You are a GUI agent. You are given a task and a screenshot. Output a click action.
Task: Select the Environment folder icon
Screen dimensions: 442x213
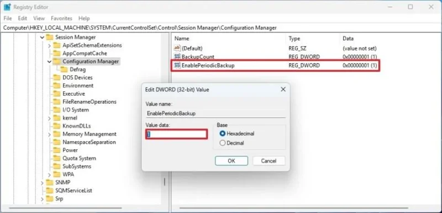point(57,86)
